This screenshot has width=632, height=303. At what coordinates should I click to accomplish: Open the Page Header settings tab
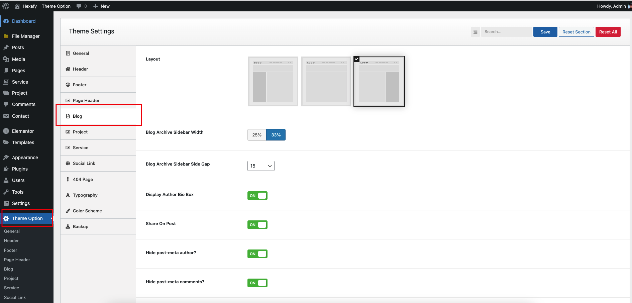pyautogui.click(x=98, y=100)
